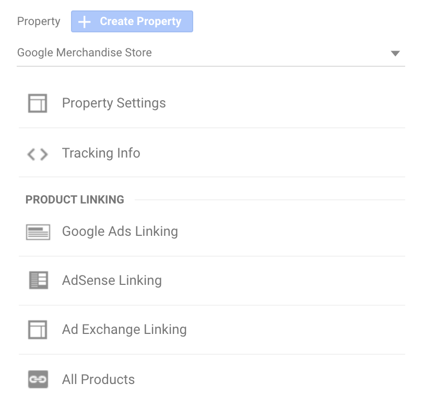Click the underline beneath the property selector
Image resolution: width=425 pixels, height=408 pixels.
[211, 66]
